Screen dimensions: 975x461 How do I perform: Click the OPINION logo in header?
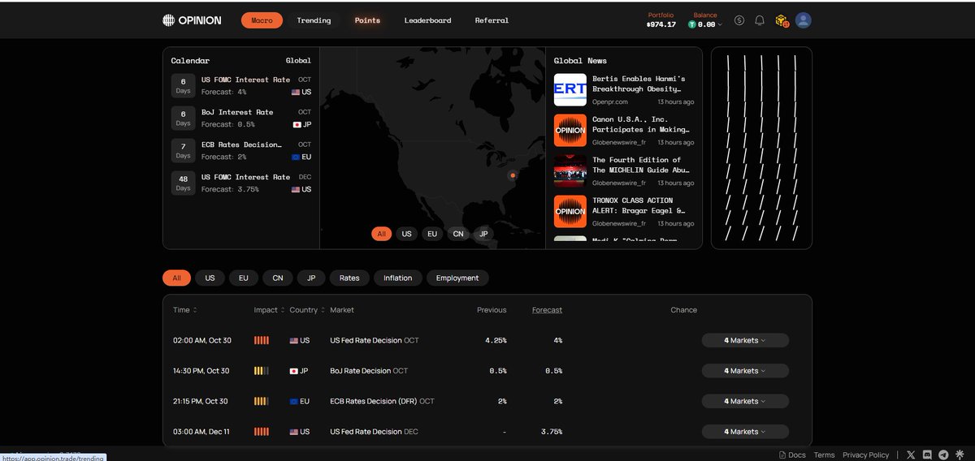(x=192, y=20)
